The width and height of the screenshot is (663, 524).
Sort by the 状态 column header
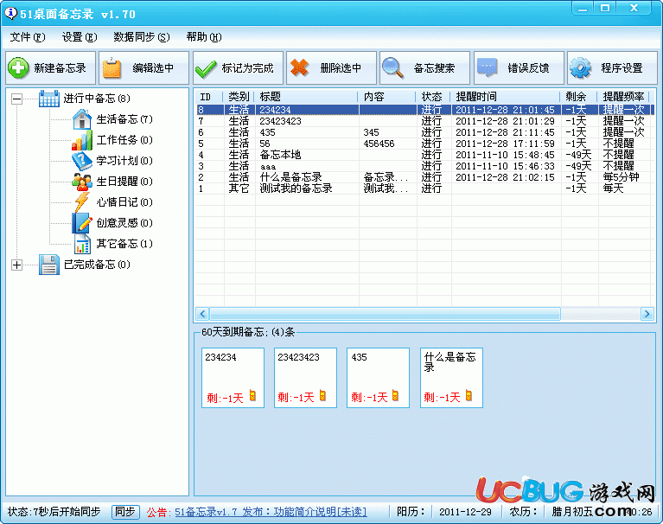tap(433, 97)
